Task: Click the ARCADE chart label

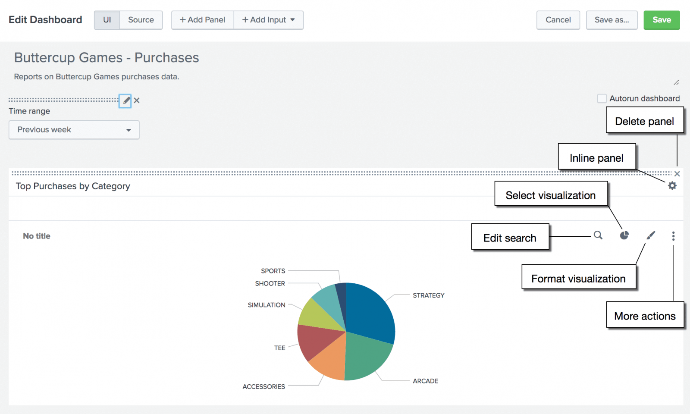Action: pyautogui.click(x=425, y=381)
